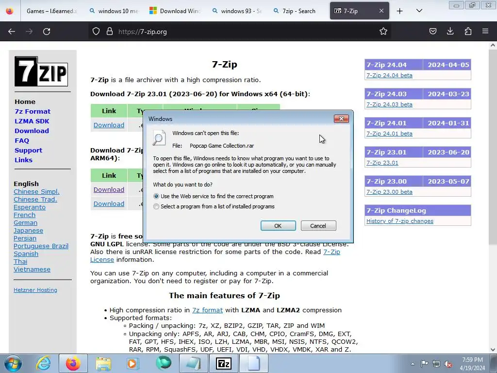Open a new tab with plus

point(400,11)
